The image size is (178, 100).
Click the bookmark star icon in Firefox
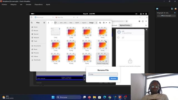[x=127, y=21]
